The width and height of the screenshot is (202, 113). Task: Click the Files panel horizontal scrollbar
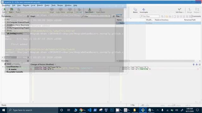157,61
